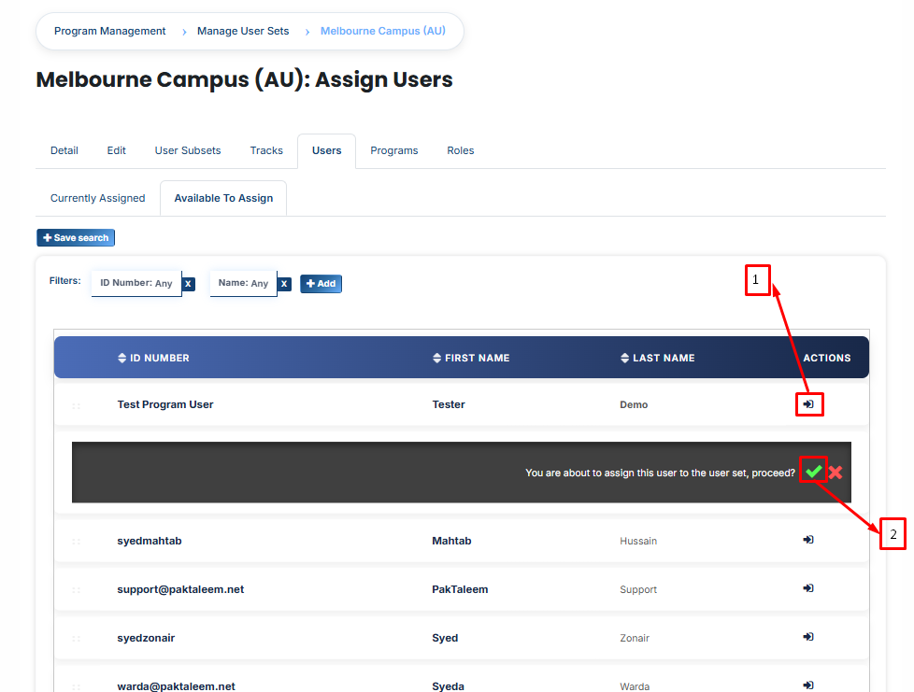Click the last name Warda
The image size is (914, 692).
635,686
